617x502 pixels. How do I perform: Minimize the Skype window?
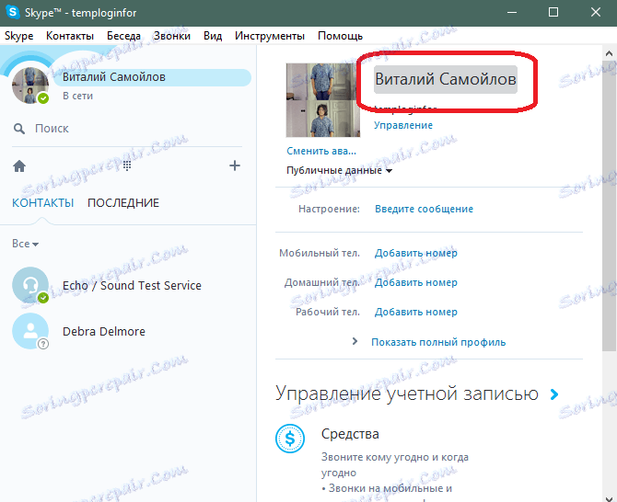pyautogui.click(x=512, y=12)
